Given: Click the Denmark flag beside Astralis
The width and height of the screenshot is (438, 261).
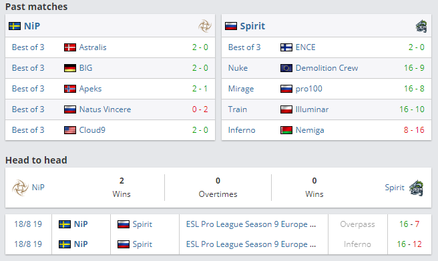Looking at the screenshot, I should tap(70, 47).
